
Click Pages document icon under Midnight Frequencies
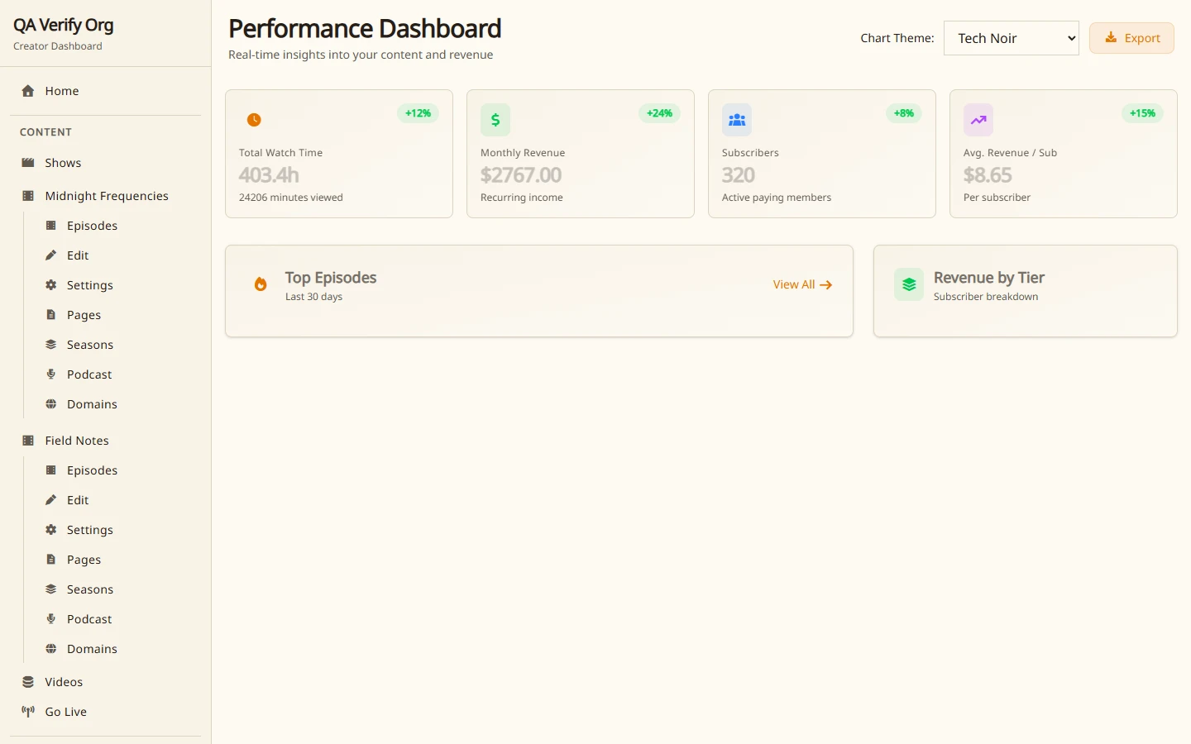50,315
